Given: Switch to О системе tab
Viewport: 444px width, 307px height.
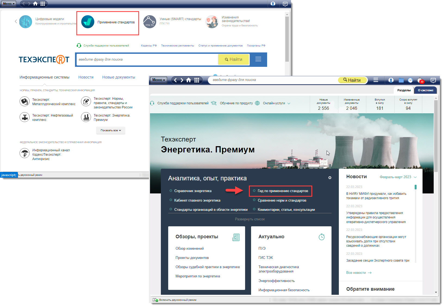Looking at the screenshot, I should [x=426, y=90].
